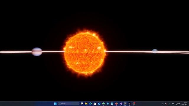The height and width of the screenshot is (106, 189).
Task: Open Visual Studio from the taskbar
Action: click(121, 104)
